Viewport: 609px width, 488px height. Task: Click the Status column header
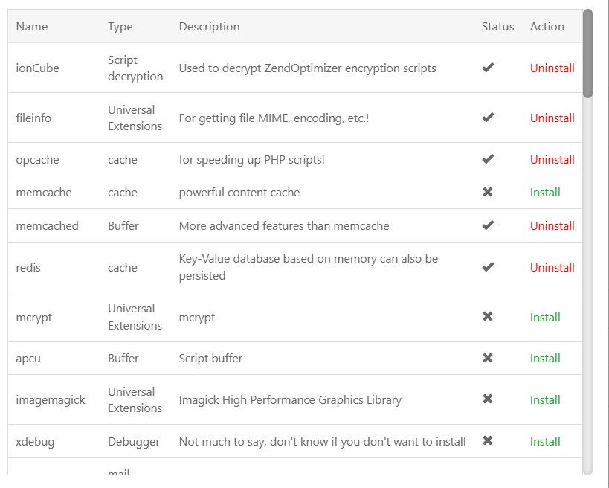click(x=497, y=26)
